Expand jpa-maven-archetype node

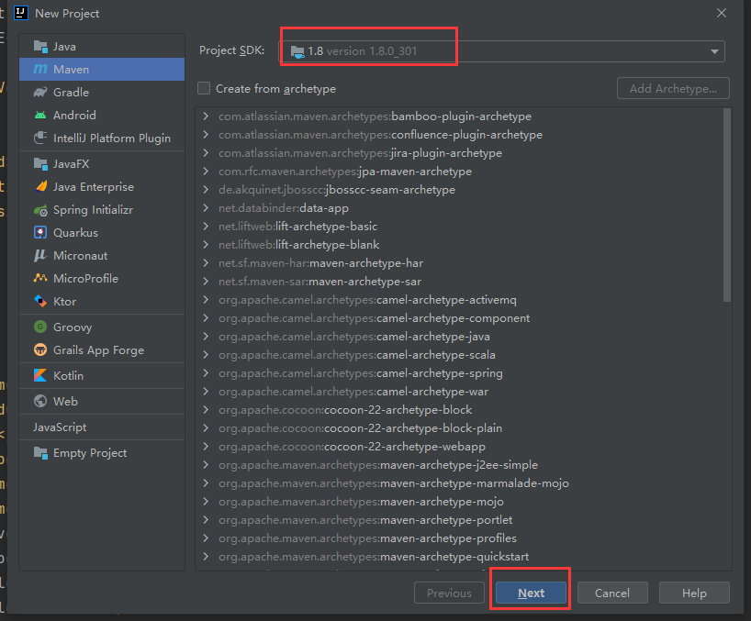206,171
